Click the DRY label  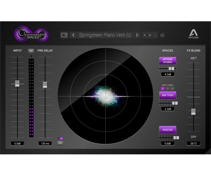(x=194, y=137)
